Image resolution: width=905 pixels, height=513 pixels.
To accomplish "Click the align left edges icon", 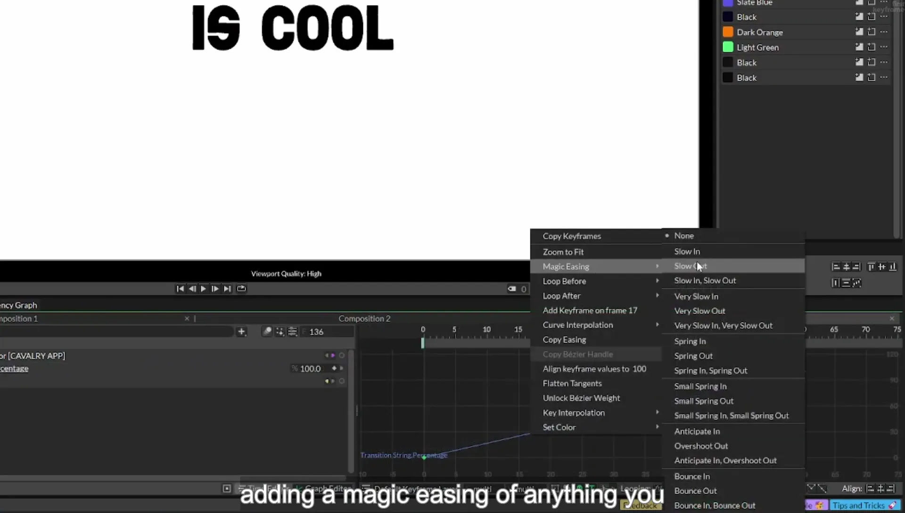I will coord(836,267).
